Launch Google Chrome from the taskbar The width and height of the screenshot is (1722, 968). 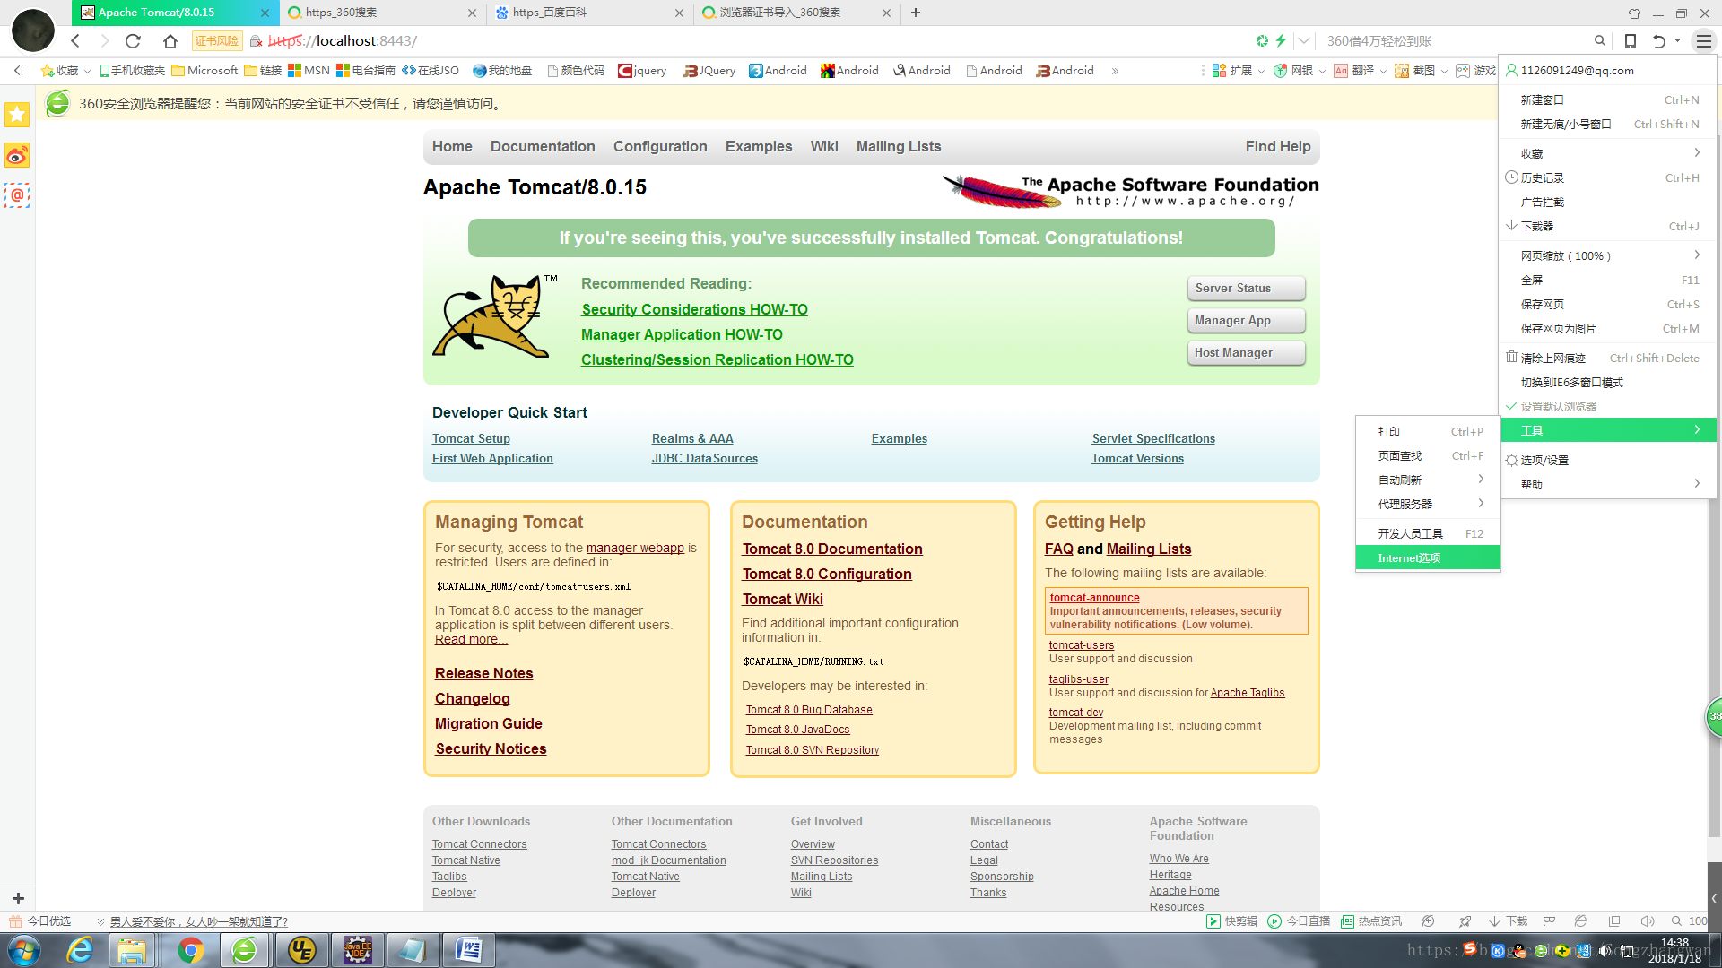[190, 950]
